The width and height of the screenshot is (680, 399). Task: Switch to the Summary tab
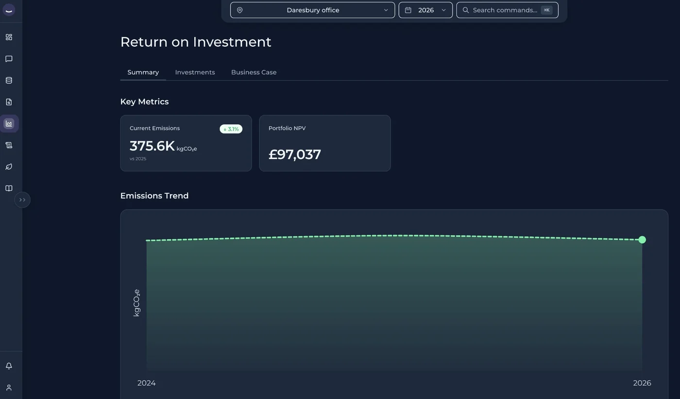pos(143,72)
